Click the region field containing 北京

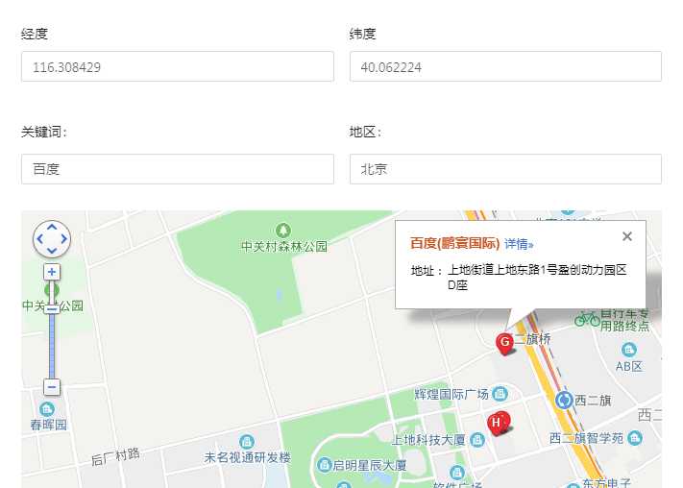tap(505, 169)
